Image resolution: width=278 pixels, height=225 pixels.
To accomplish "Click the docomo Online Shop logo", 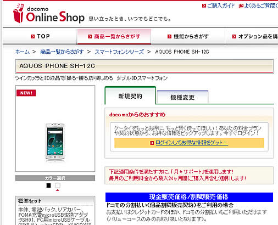I will 49,13.
